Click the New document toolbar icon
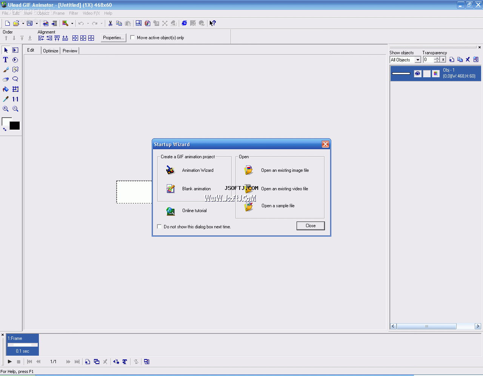This screenshot has width=483, height=376. pyautogui.click(x=7, y=23)
